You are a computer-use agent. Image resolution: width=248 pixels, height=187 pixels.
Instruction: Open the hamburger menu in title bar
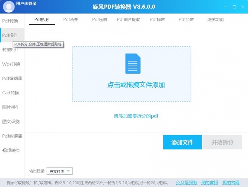pyautogui.click(x=224, y=7)
